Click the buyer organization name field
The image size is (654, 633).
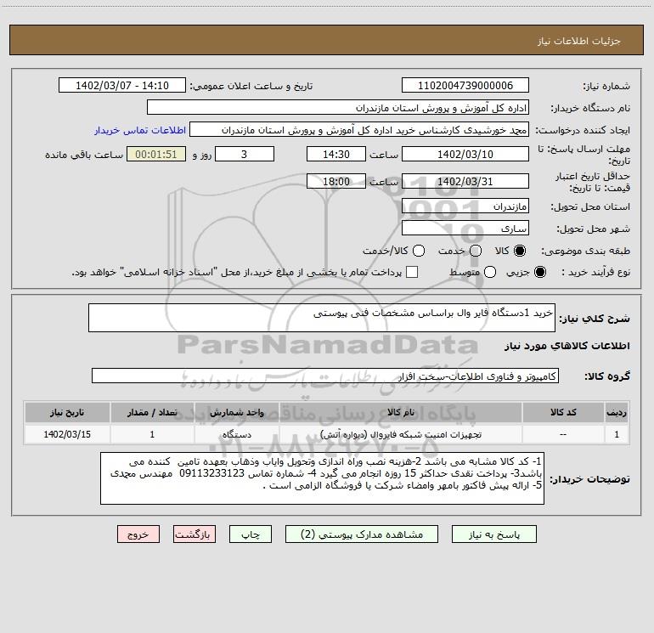point(338,108)
